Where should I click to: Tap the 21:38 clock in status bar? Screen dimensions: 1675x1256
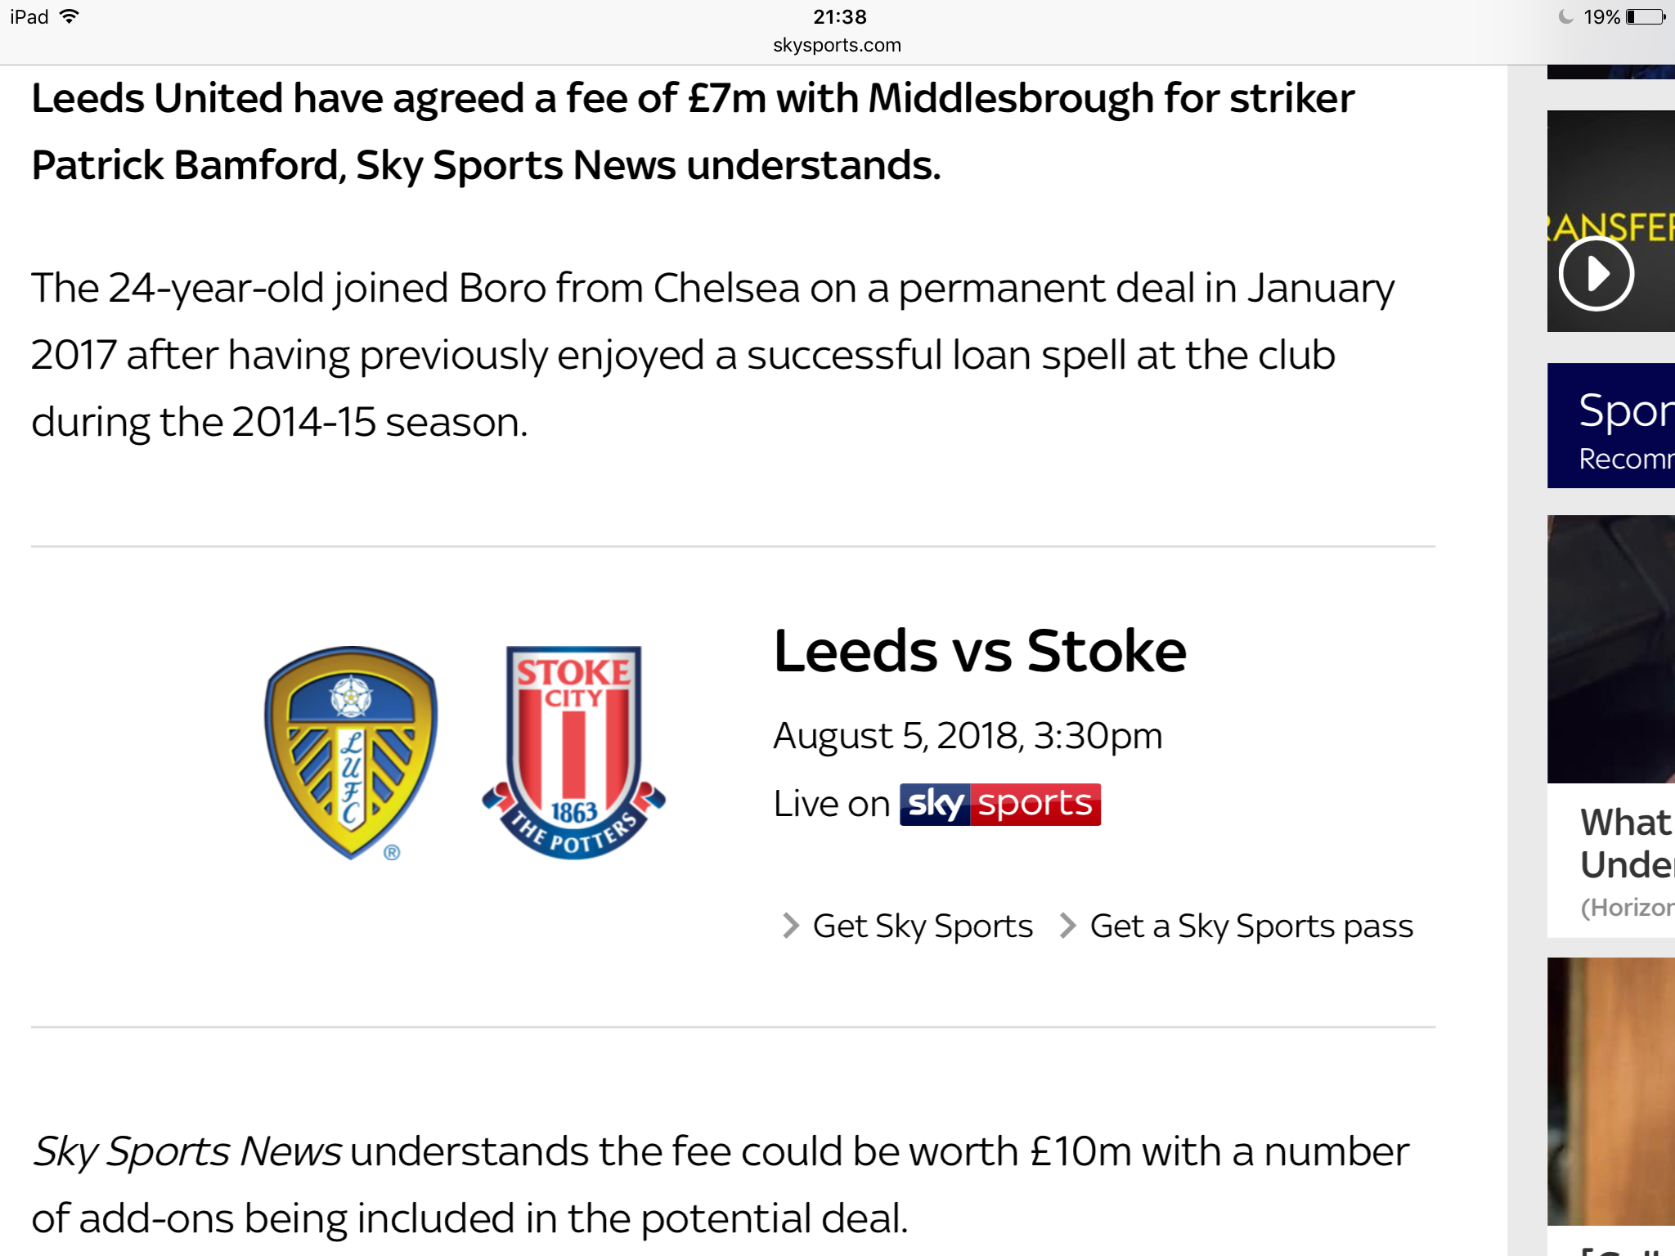tap(840, 16)
